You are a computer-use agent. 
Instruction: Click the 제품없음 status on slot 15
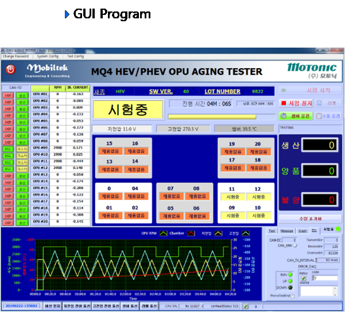tap(110, 151)
